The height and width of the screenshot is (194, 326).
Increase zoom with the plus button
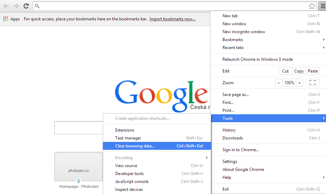tap(300, 83)
